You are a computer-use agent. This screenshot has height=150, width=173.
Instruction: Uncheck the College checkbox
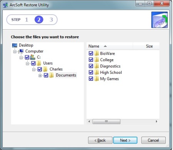click(91, 60)
